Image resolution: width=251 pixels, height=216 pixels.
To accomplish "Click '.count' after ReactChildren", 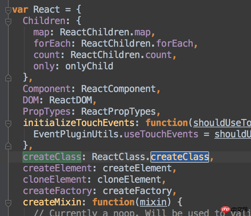I will (156, 55).
